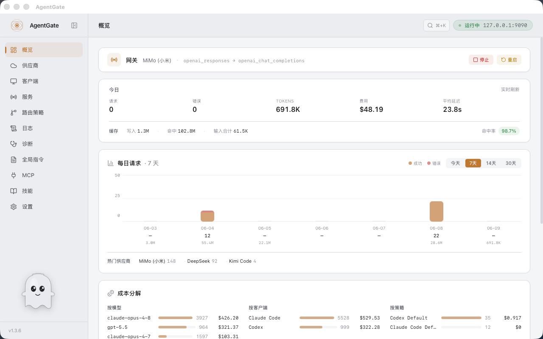Image resolution: width=543 pixels, height=339 pixels.
Task: Click the 成功 legend item
Action: click(x=415, y=163)
